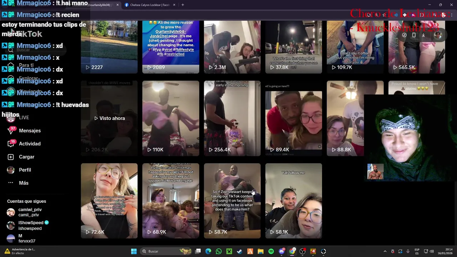Play the Zoe Stewart video 58.7K

click(x=232, y=201)
